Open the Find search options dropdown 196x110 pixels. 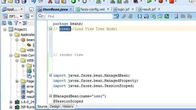pos(41,16)
